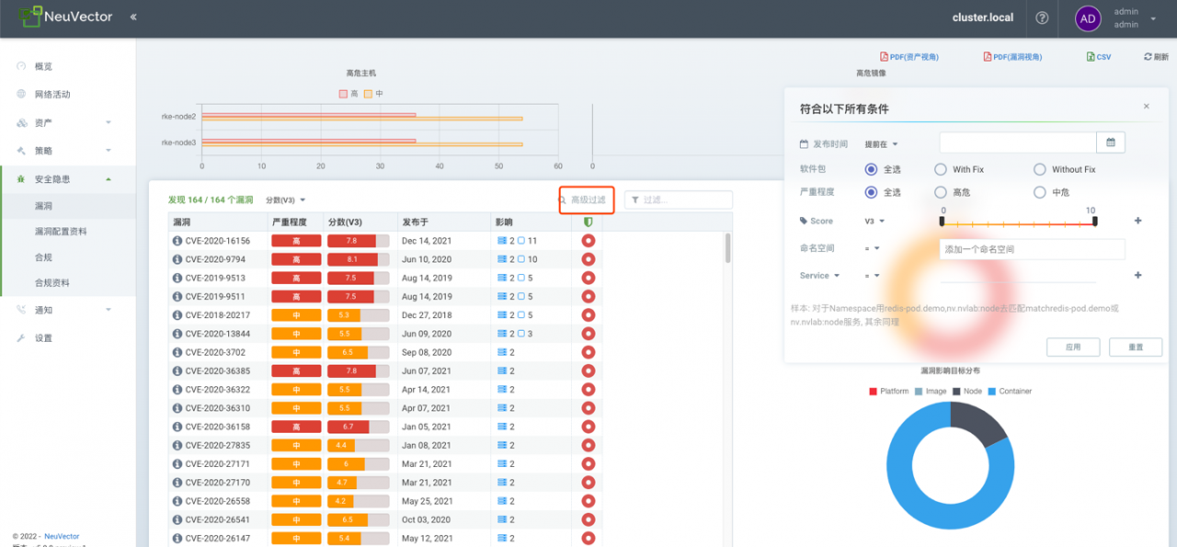Click the 应用 apply button
Viewport: 1177px width, 547px height.
1073,348
